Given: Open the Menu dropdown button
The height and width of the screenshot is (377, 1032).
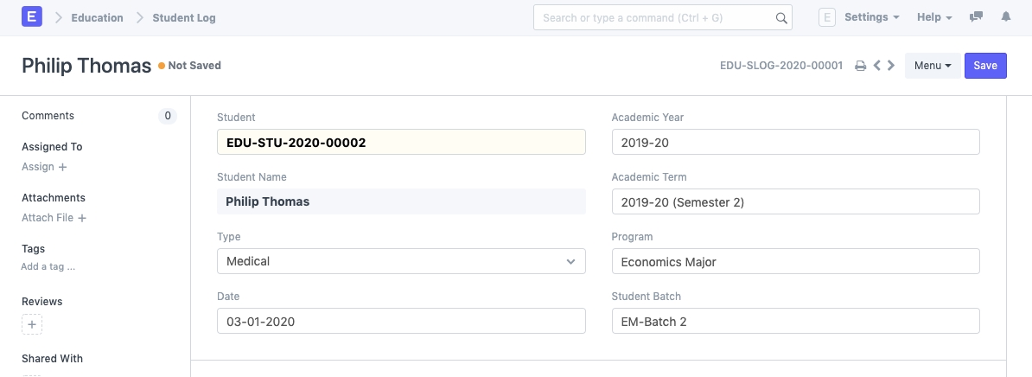Looking at the screenshot, I should tap(932, 66).
